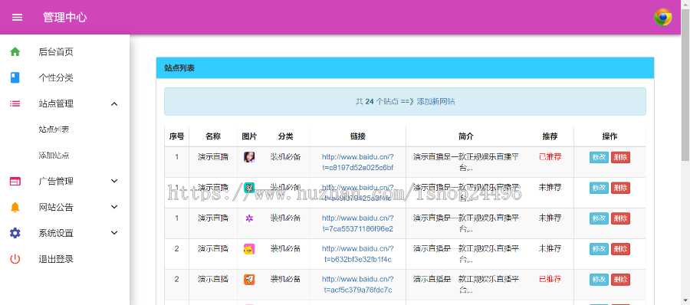Click the 分类 column header
690x305 pixels.
point(286,136)
